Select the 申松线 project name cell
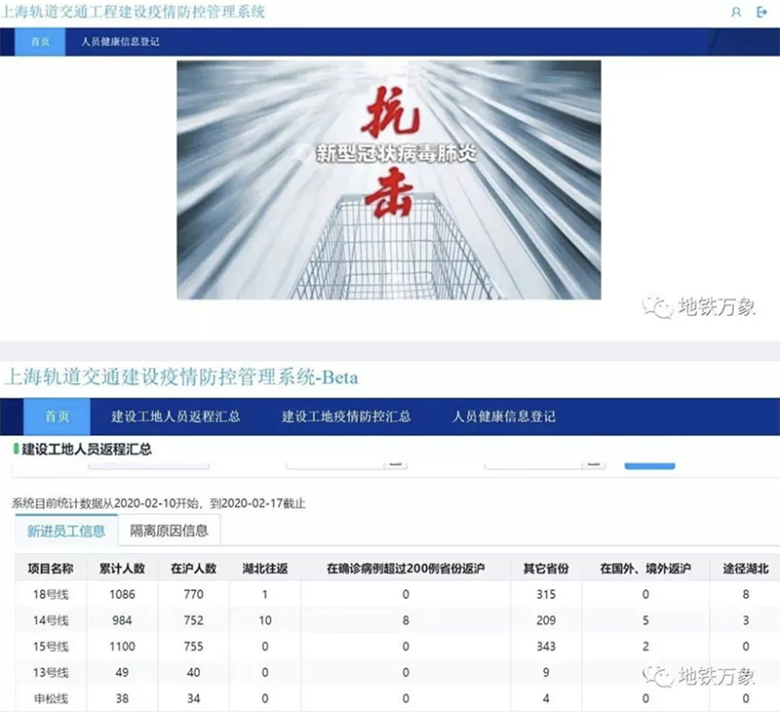The width and height of the screenshot is (780, 712). [x=51, y=698]
